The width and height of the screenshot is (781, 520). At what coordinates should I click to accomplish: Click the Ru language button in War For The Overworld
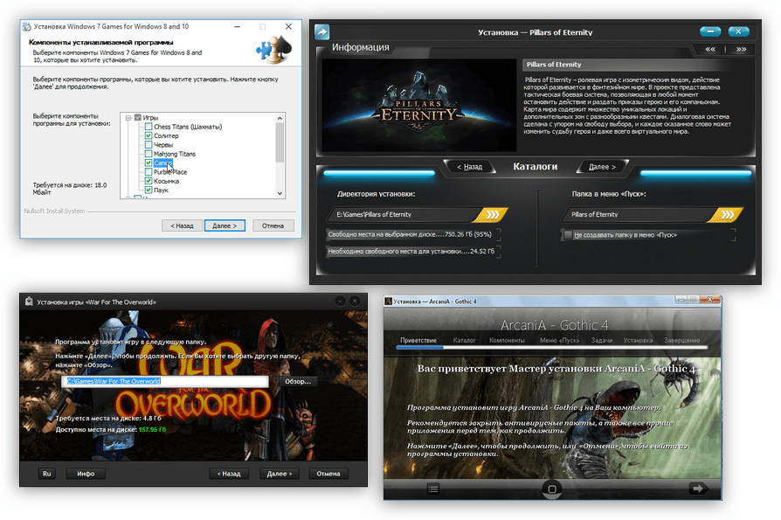point(47,474)
